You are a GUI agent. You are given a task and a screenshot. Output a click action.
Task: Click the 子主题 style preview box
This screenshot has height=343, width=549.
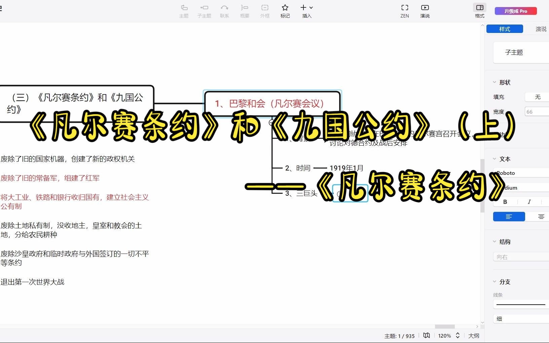point(521,52)
